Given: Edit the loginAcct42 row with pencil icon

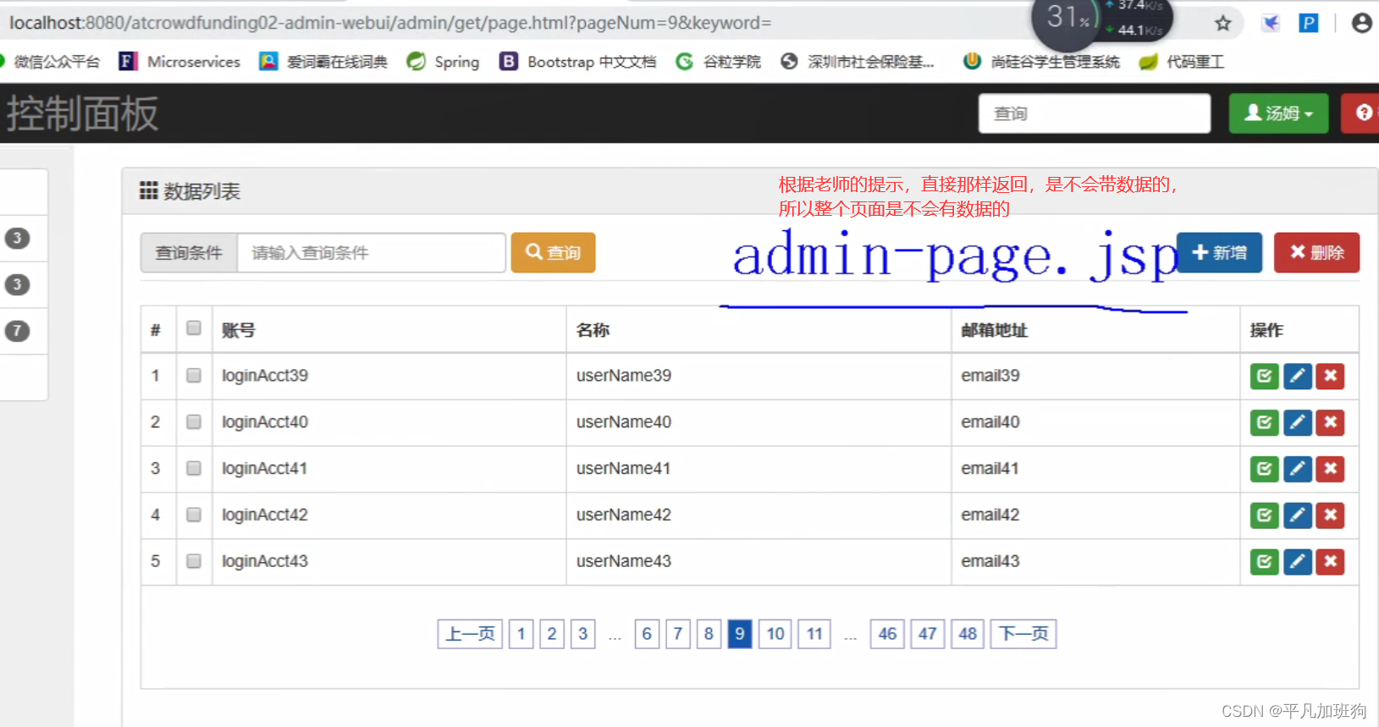Looking at the screenshot, I should (1298, 515).
